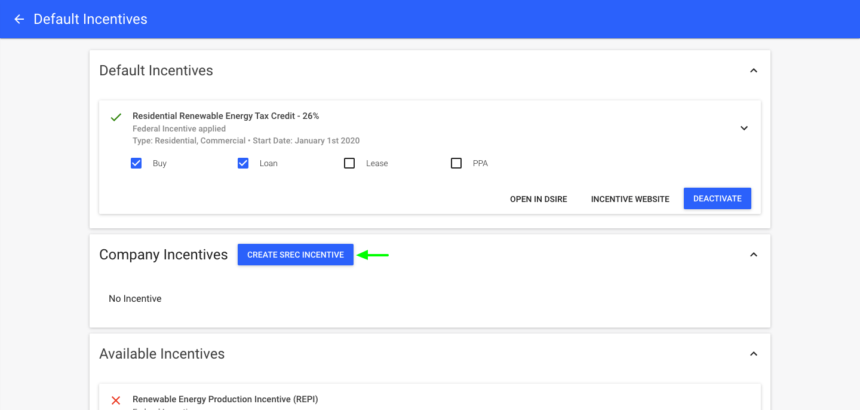Click the Federal Incentive applied subtitle
This screenshot has height=410, width=860.
179,128
